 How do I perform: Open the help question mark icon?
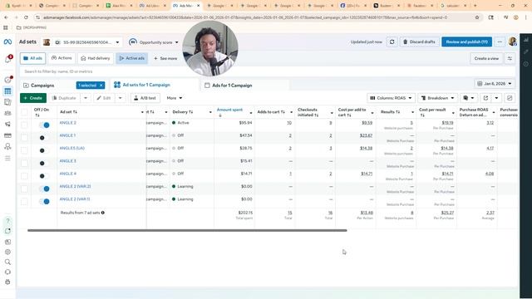tap(7, 221)
